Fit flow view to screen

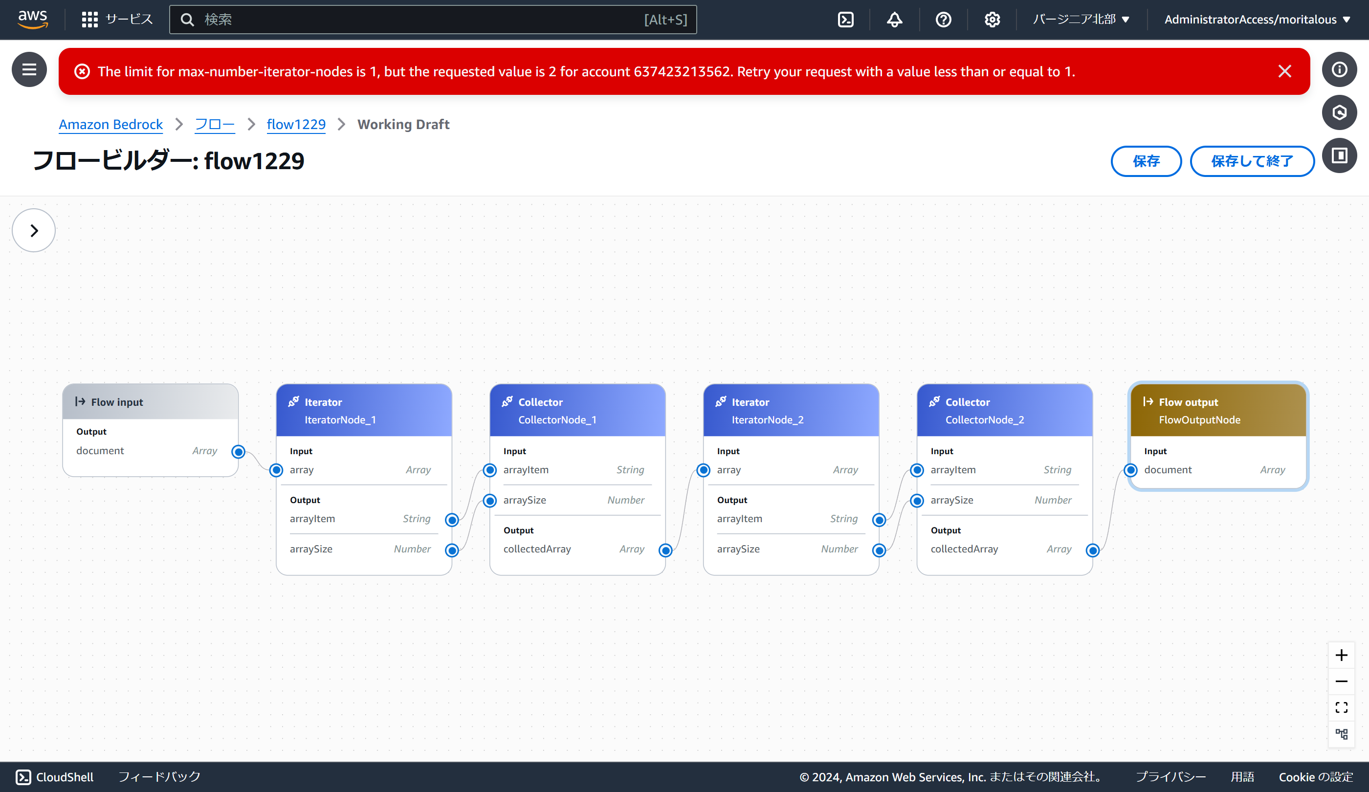[1341, 707]
